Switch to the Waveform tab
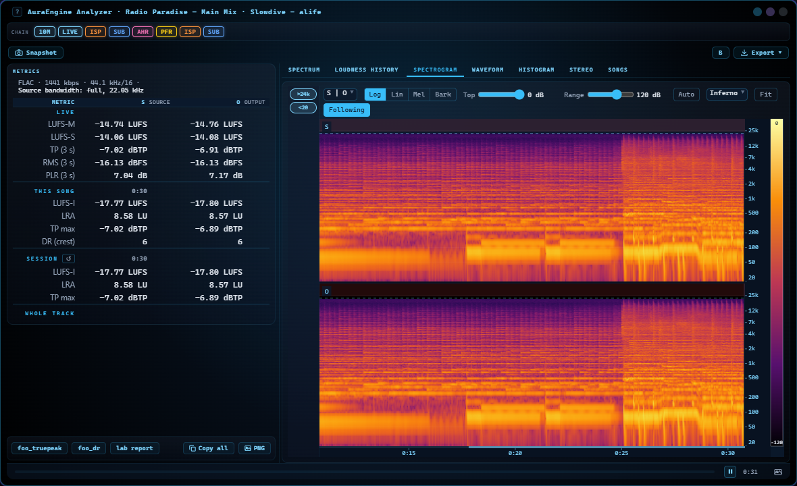 tap(488, 70)
